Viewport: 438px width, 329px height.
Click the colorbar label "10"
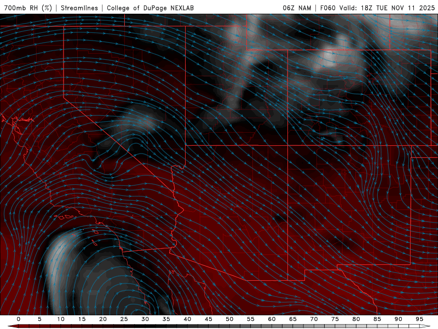tap(61, 319)
